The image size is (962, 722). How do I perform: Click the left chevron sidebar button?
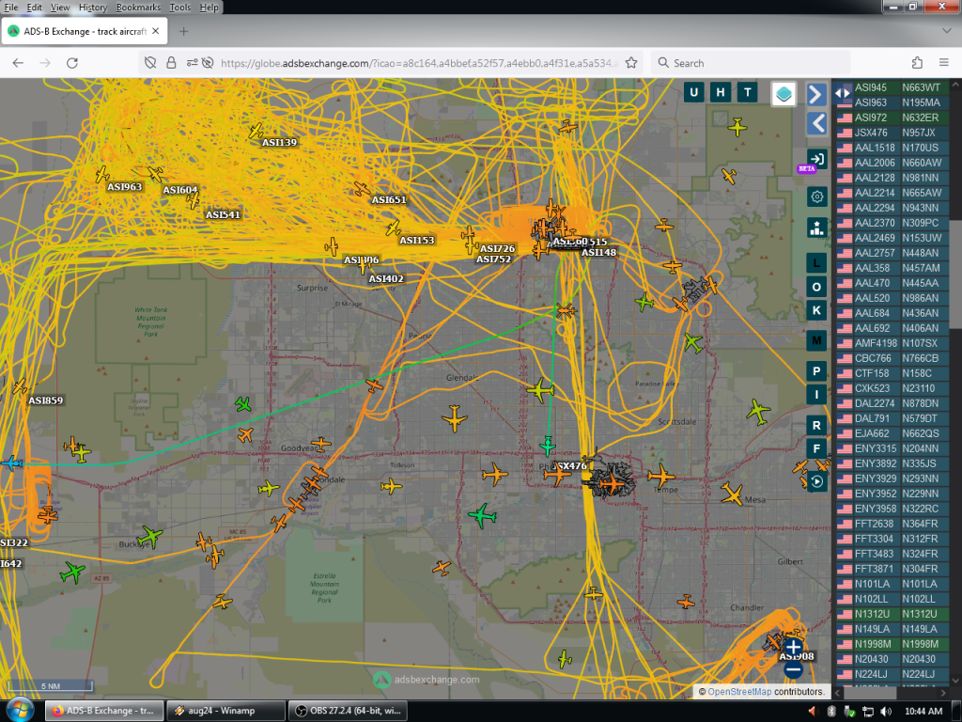point(816,123)
